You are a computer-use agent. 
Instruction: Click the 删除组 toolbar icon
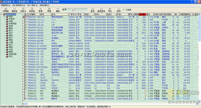click(x=14, y=9)
